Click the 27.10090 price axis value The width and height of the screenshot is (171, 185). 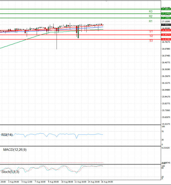(166, 21)
